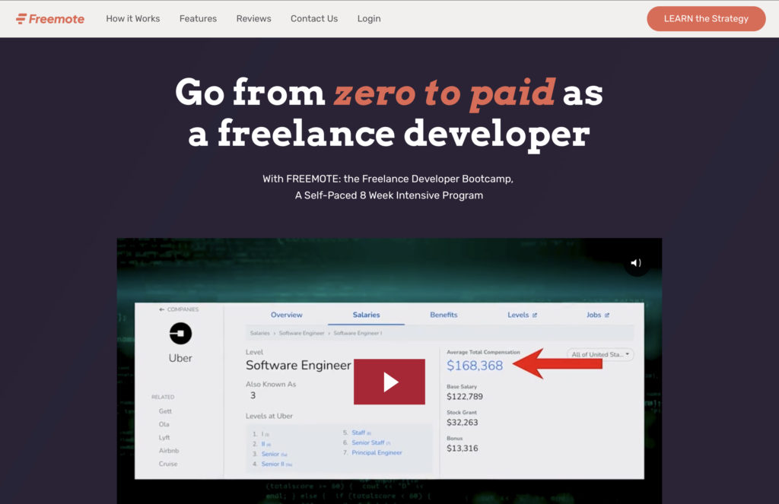The height and width of the screenshot is (504, 779).
Task: Go to the Reviews section
Action: pyautogui.click(x=253, y=18)
